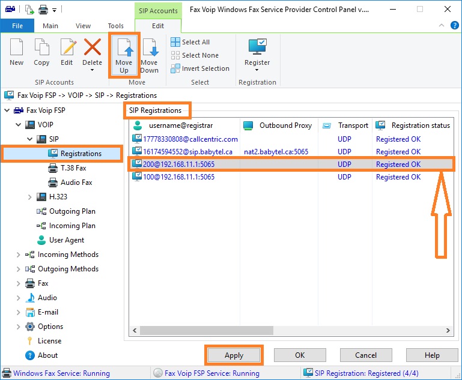The width and height of the screenshot is (462, 380).
Task: Expand the Fax tree node
Action: [x=18, y=283]
